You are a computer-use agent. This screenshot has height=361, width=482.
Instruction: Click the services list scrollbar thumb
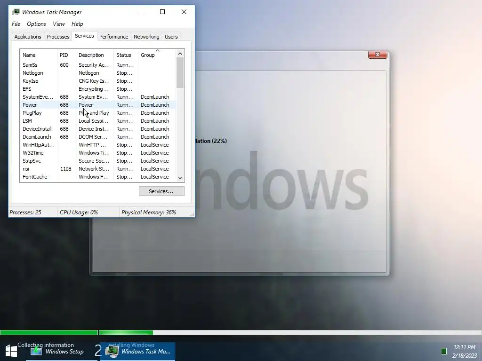180,73
